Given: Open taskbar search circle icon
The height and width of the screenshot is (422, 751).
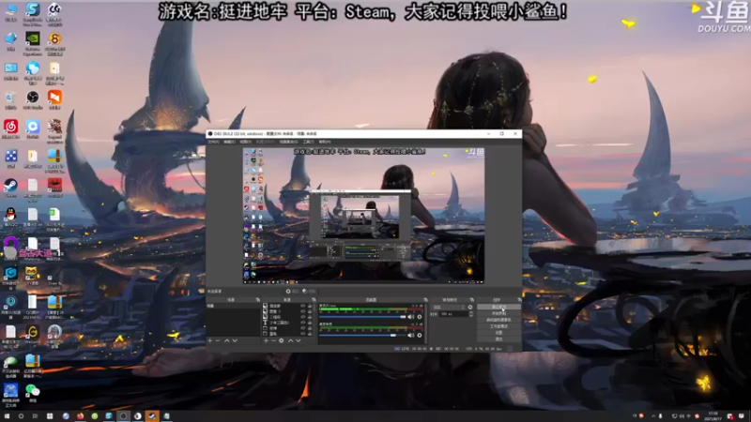Looking at the screenshot, I should (x=21, y=416).
